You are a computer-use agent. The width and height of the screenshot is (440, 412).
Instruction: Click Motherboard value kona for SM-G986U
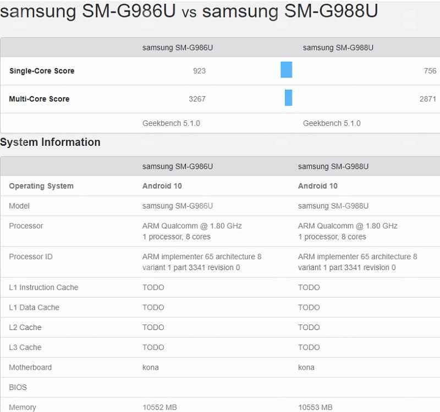click(150, 367)
